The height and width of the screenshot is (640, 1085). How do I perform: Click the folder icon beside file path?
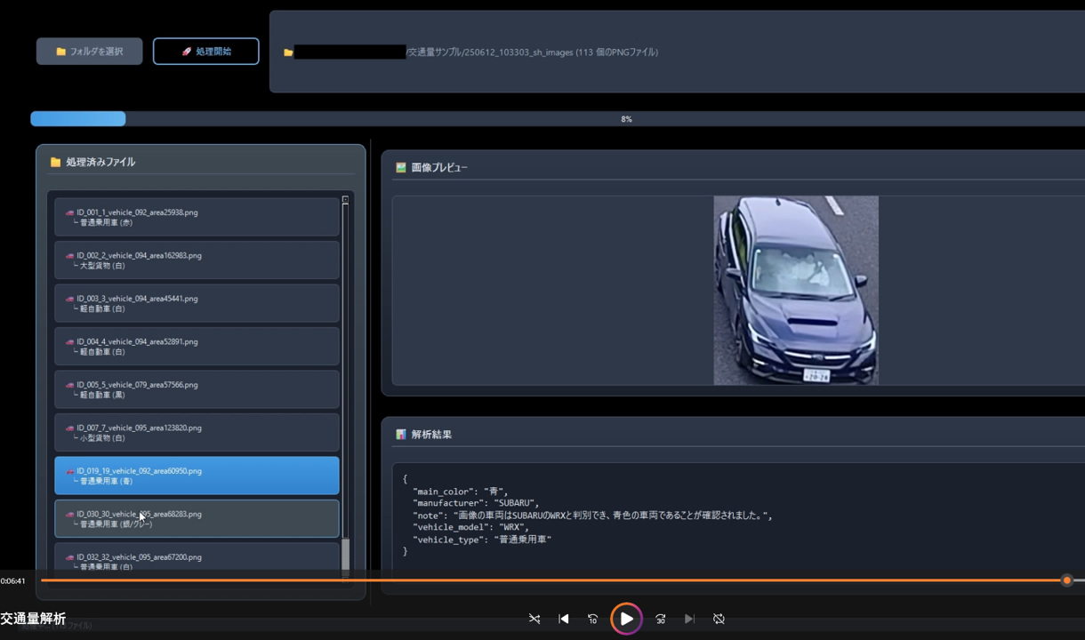tap(288, 52)
